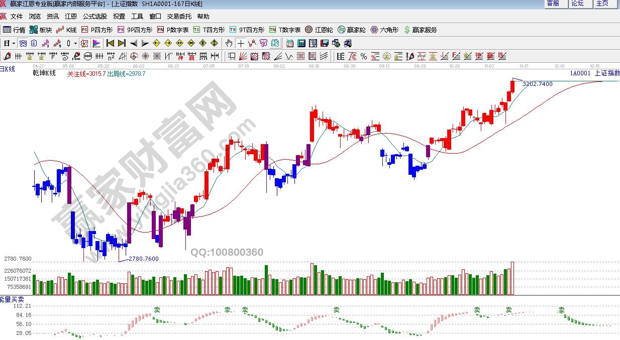The image size is (620, 340).
Task: Open the calculator tool
Action: click(301, 43)
